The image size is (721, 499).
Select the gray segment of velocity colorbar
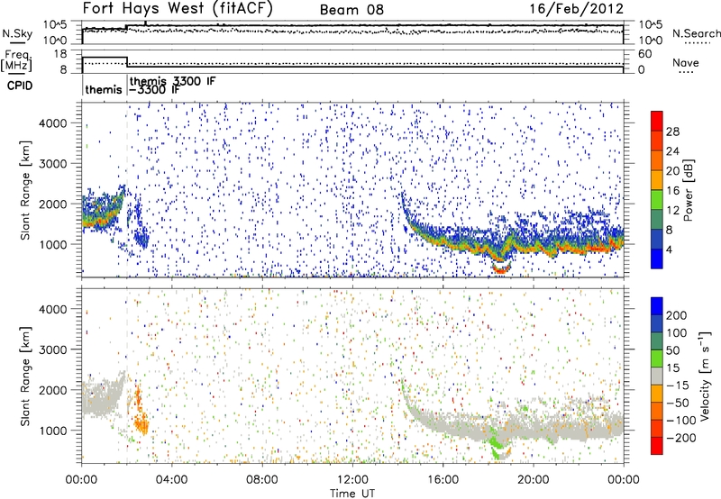click(x=657, y=377)
